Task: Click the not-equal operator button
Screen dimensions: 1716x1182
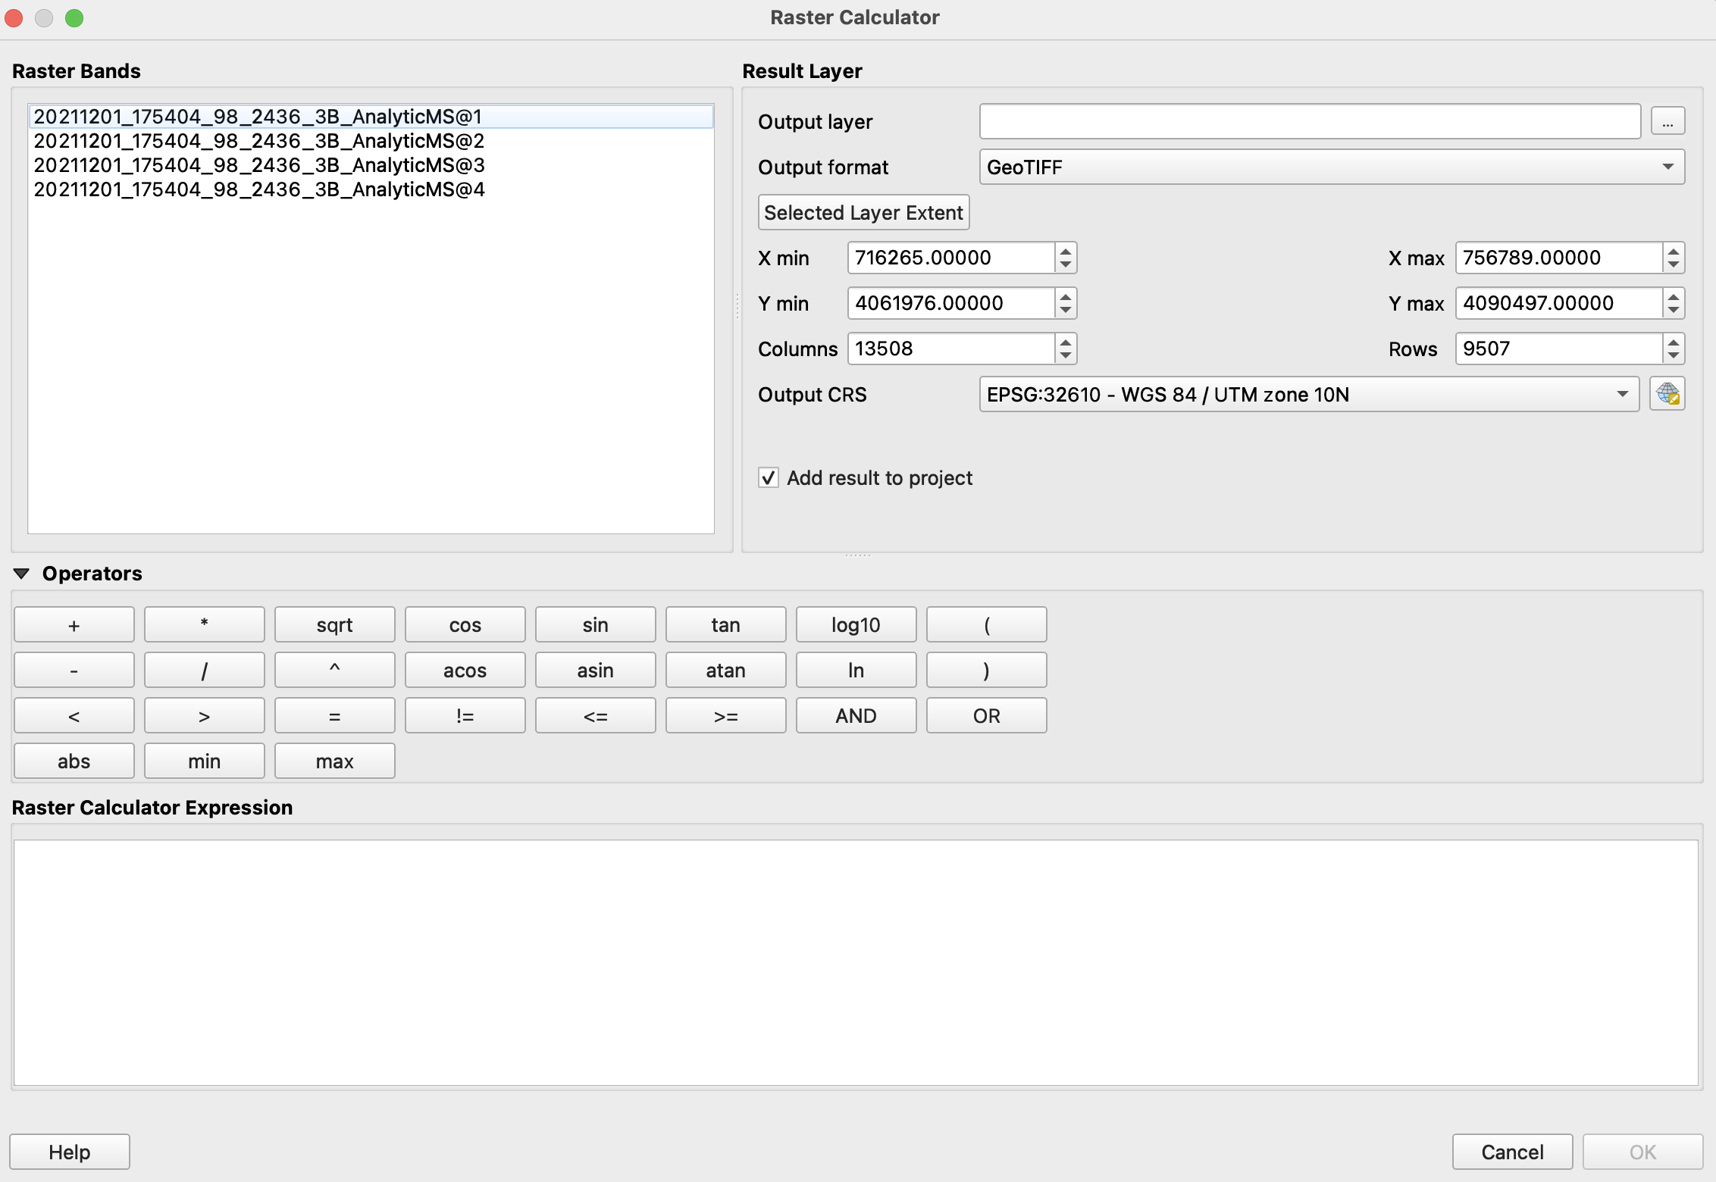Action: (465, 715)
